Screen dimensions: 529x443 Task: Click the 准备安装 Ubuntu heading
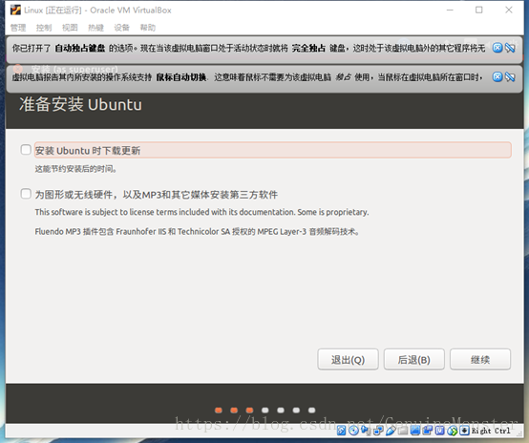80,104
